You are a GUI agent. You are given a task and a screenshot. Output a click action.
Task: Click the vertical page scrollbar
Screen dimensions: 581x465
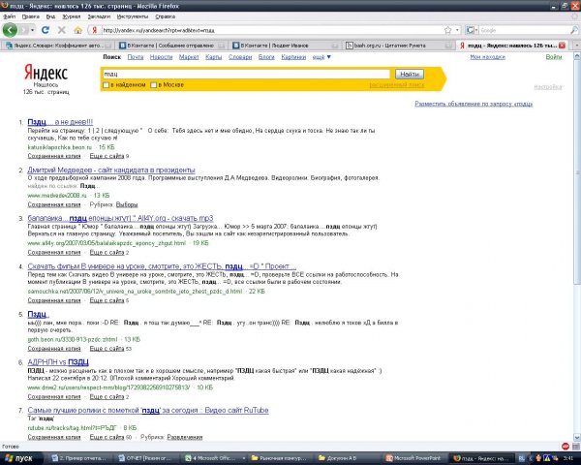tap(576, 242)
